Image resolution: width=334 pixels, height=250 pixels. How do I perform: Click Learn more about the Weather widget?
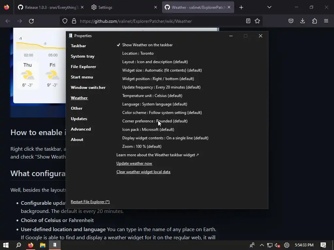pos(158,155)
